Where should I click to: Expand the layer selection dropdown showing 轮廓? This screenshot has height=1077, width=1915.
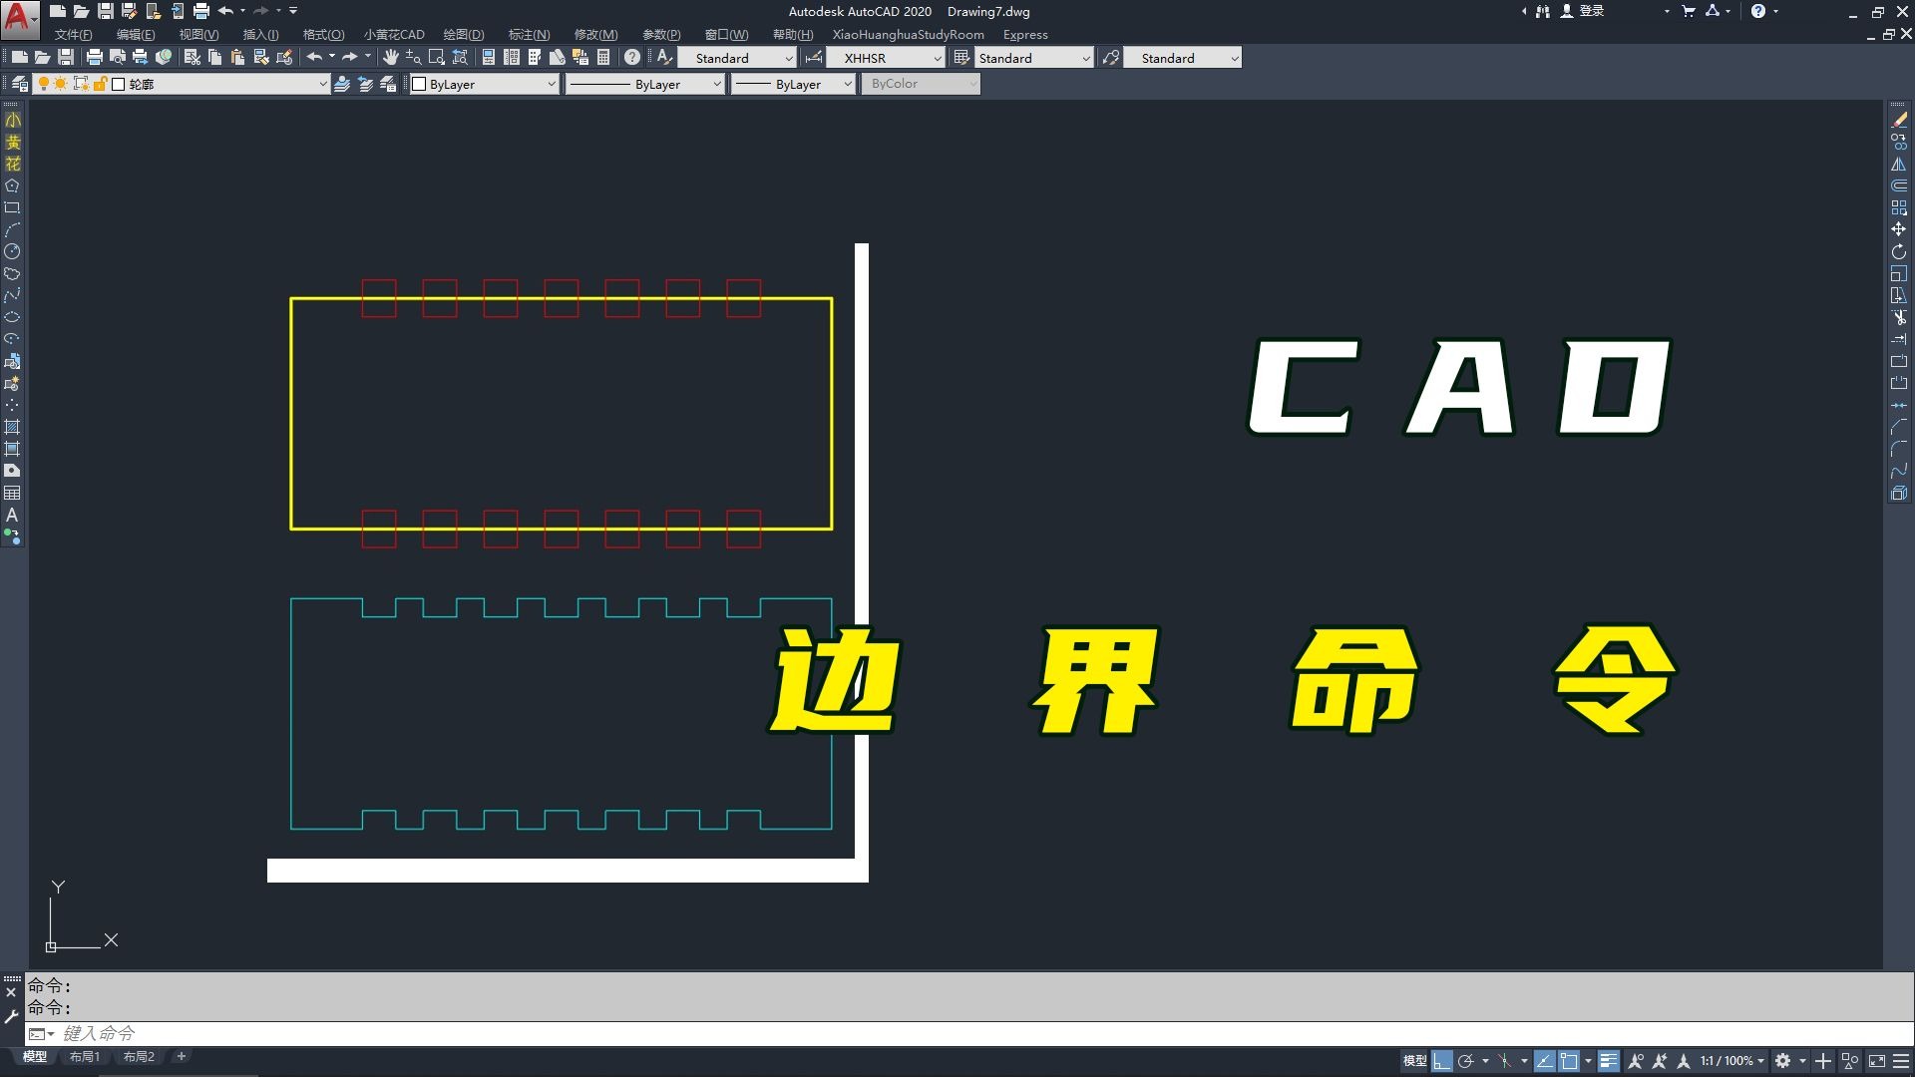click(321, 84)
